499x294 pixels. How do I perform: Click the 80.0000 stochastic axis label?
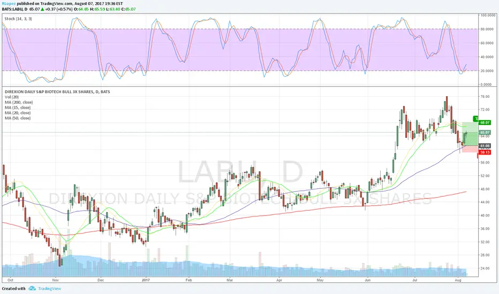(487, 29)
